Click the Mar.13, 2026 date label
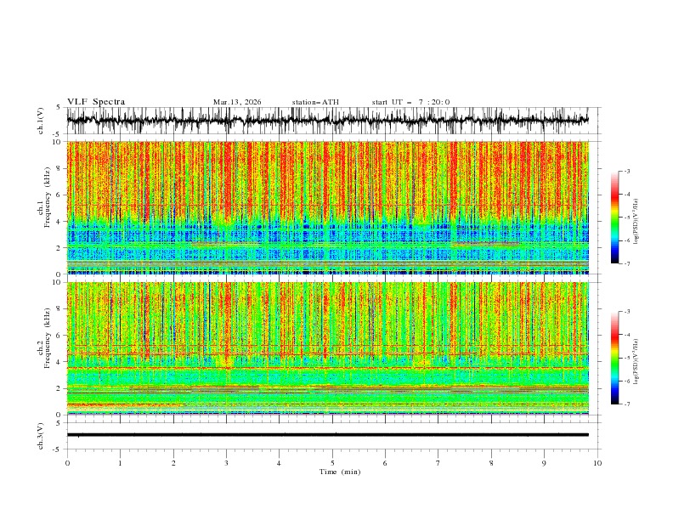 [x=237, y=102]
